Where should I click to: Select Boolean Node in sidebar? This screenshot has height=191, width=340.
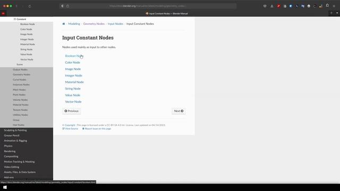click(x=28, y=24)
